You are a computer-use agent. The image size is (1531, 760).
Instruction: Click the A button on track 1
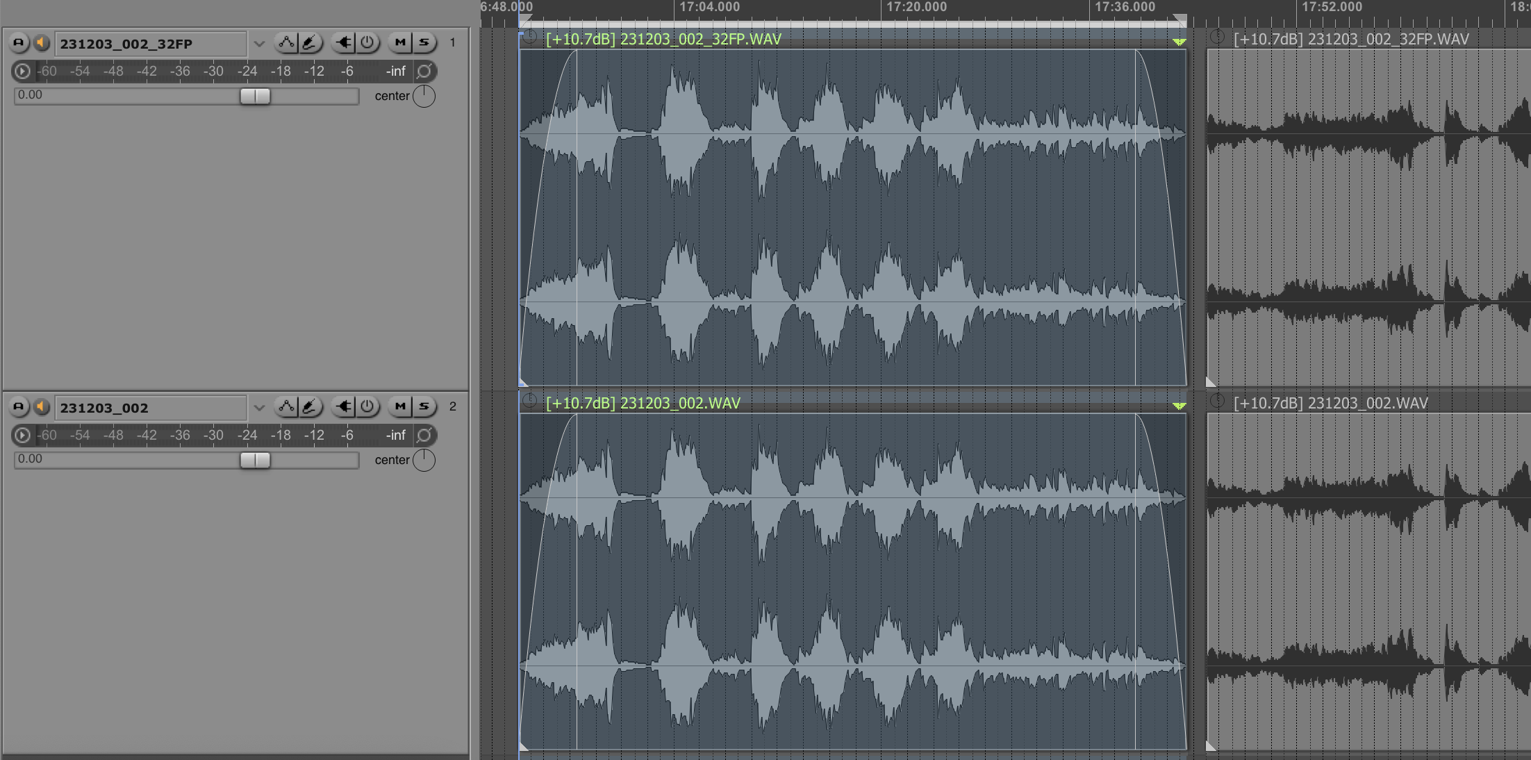click(x=19, y=42)
